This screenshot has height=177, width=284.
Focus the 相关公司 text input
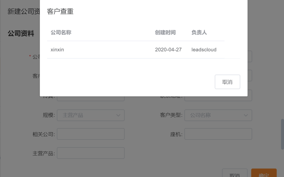click(x=90, y=134)
